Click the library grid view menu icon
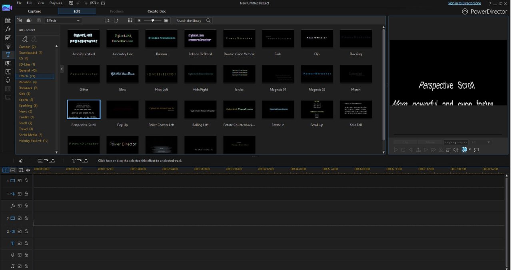 130,20
